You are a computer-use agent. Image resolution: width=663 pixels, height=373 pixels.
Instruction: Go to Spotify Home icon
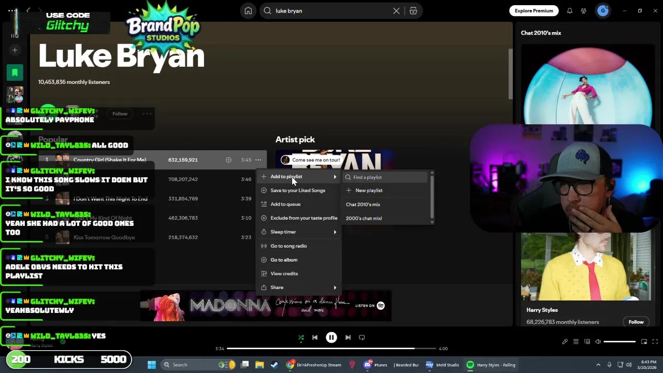[x=248, y=11]
